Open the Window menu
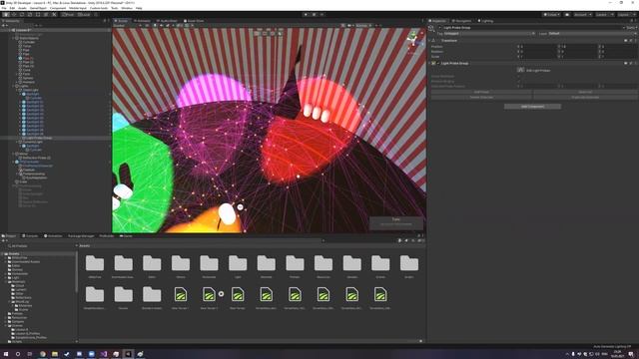The width and height of the screenshot is (639, 359). point(127,8)
